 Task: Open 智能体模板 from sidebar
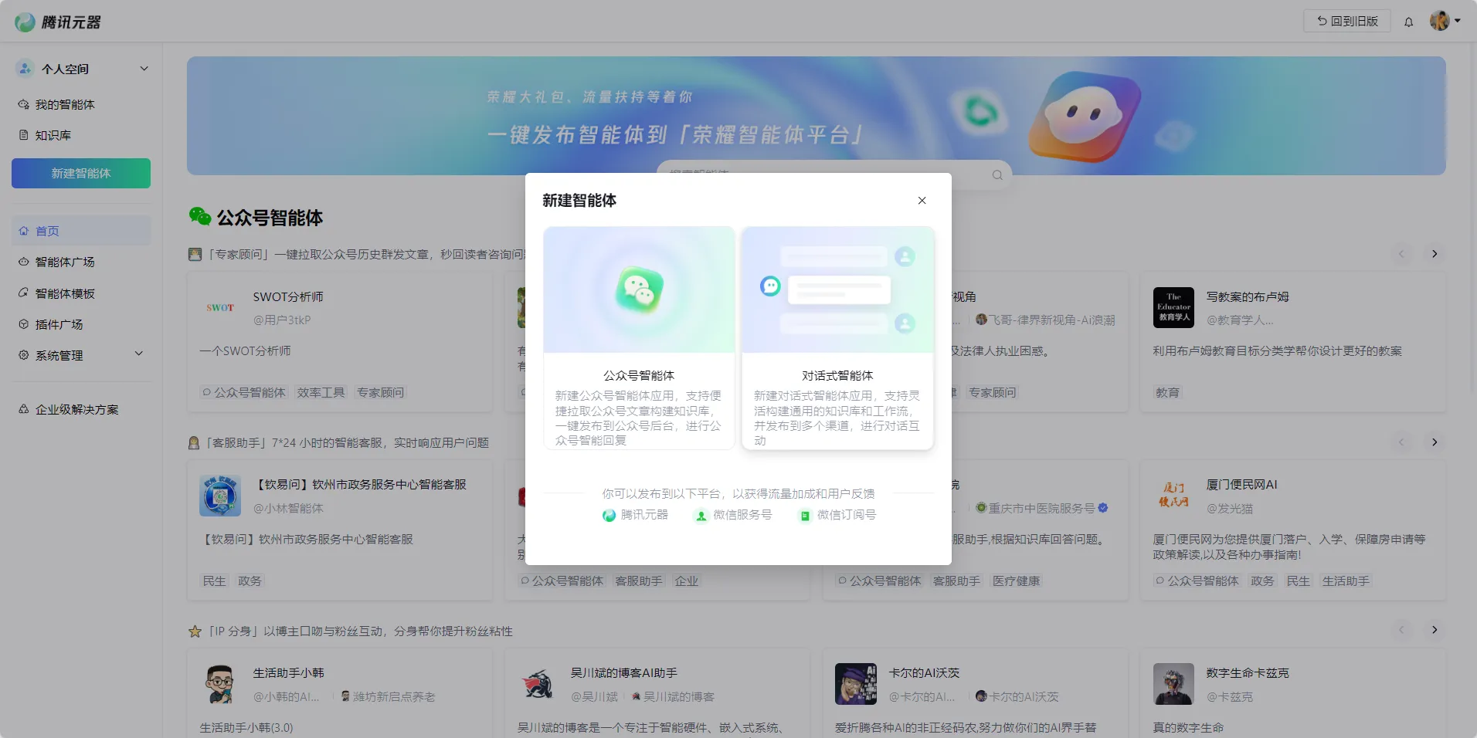tap(65, 293)
